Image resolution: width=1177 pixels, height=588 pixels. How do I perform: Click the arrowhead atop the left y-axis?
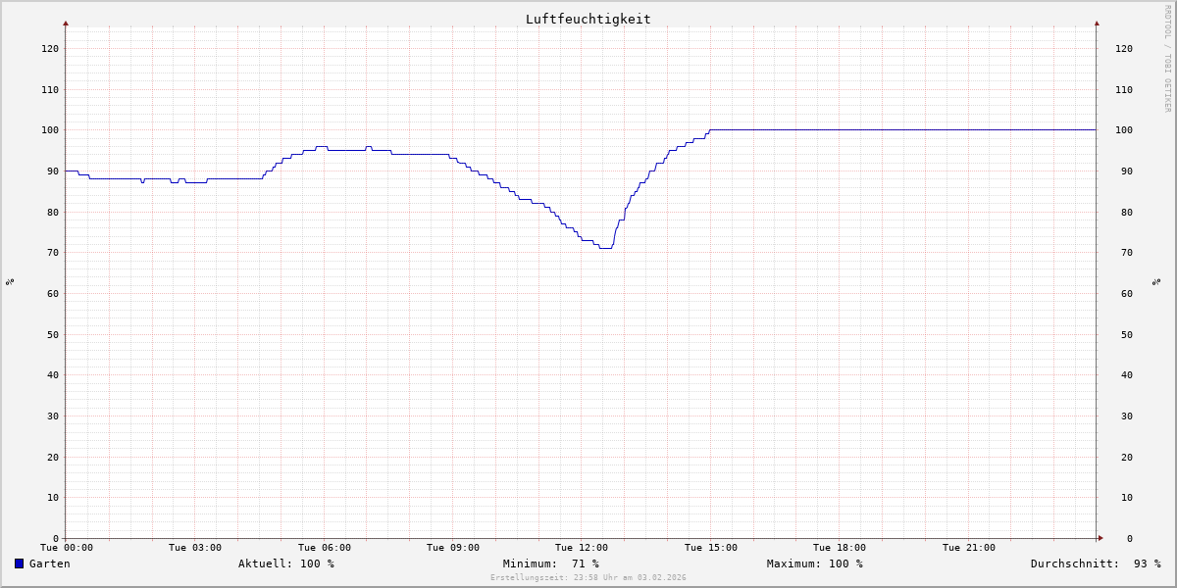pos(66,23)
